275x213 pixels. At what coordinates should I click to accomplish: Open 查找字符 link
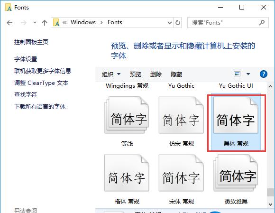pyautogui.click(x=26, y=95)
